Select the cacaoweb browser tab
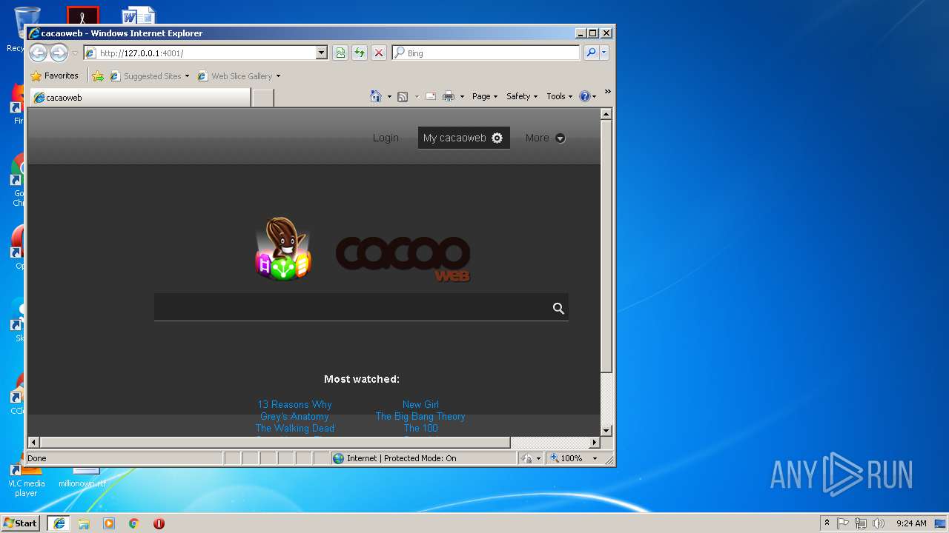 point(140,97)
